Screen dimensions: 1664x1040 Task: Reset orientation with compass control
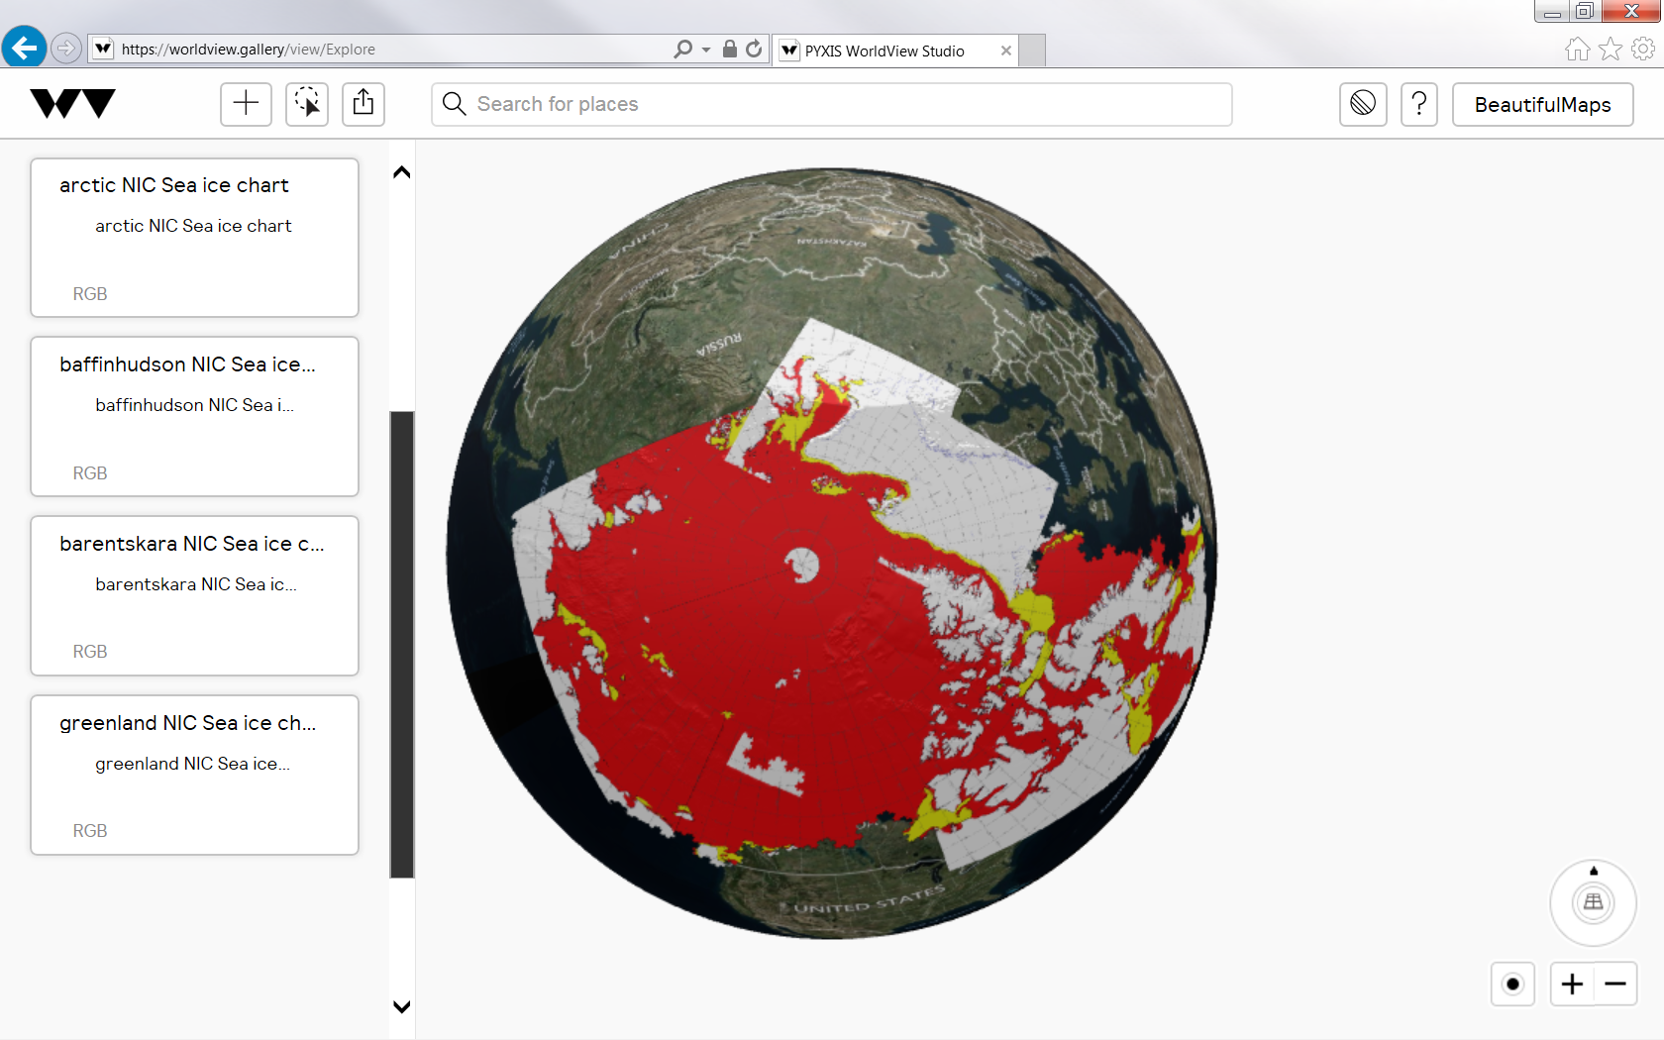tap(1593, 902)
